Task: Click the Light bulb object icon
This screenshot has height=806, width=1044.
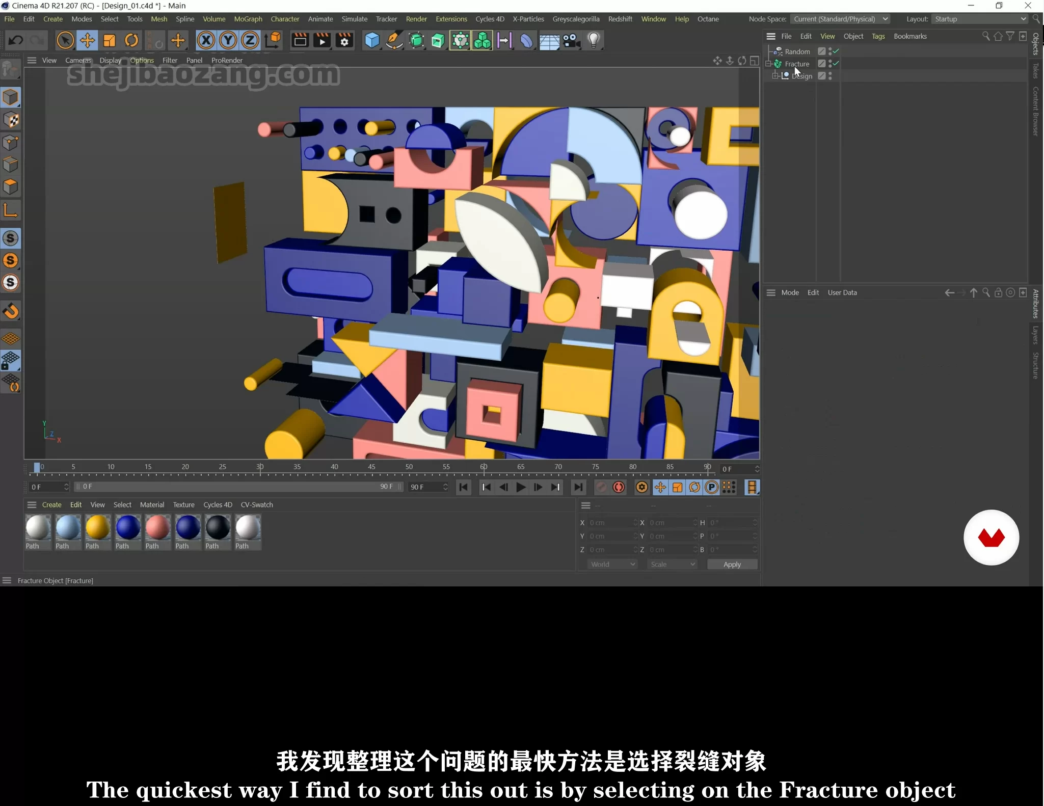Action: click(594, 40)
